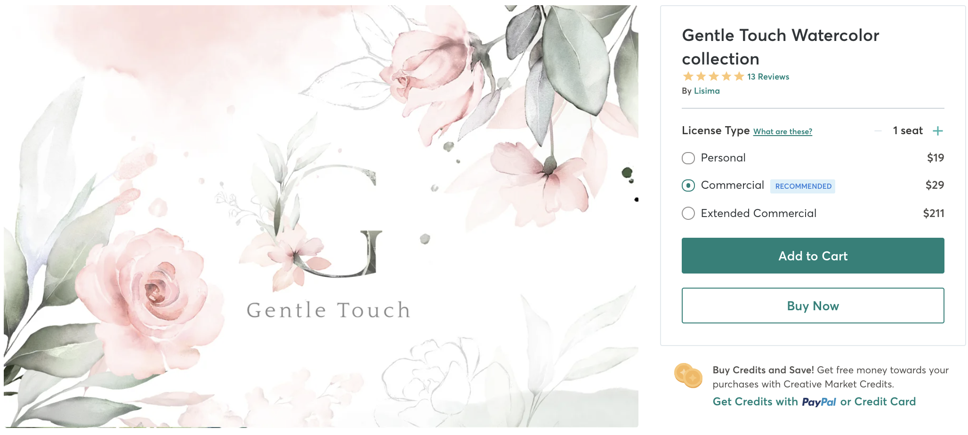The width and height of the screenshot is (968, 435).
Task: Visit the Lisima author page
Action: tap(707, 91)
